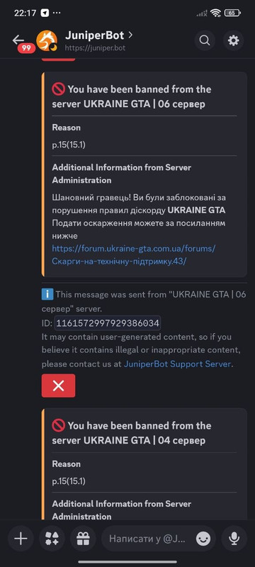Open JuniperBot Support Server link
Viewport: 255px width, 567px height.
177,364
